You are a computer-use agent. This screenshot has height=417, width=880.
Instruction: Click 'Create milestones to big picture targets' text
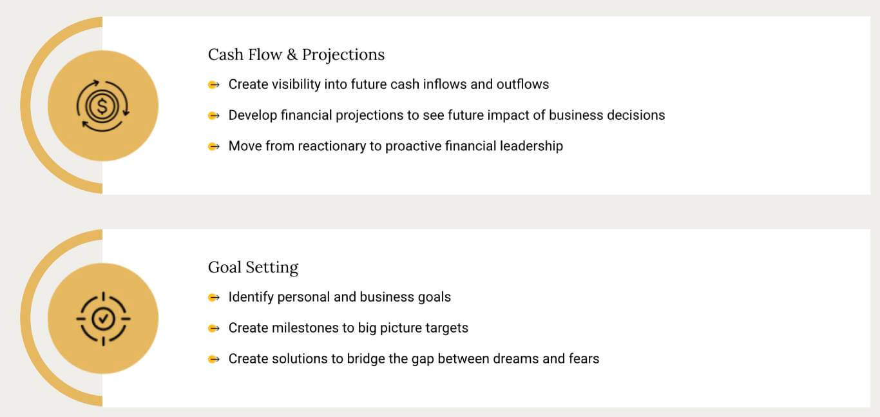click(x=349, y=327)
